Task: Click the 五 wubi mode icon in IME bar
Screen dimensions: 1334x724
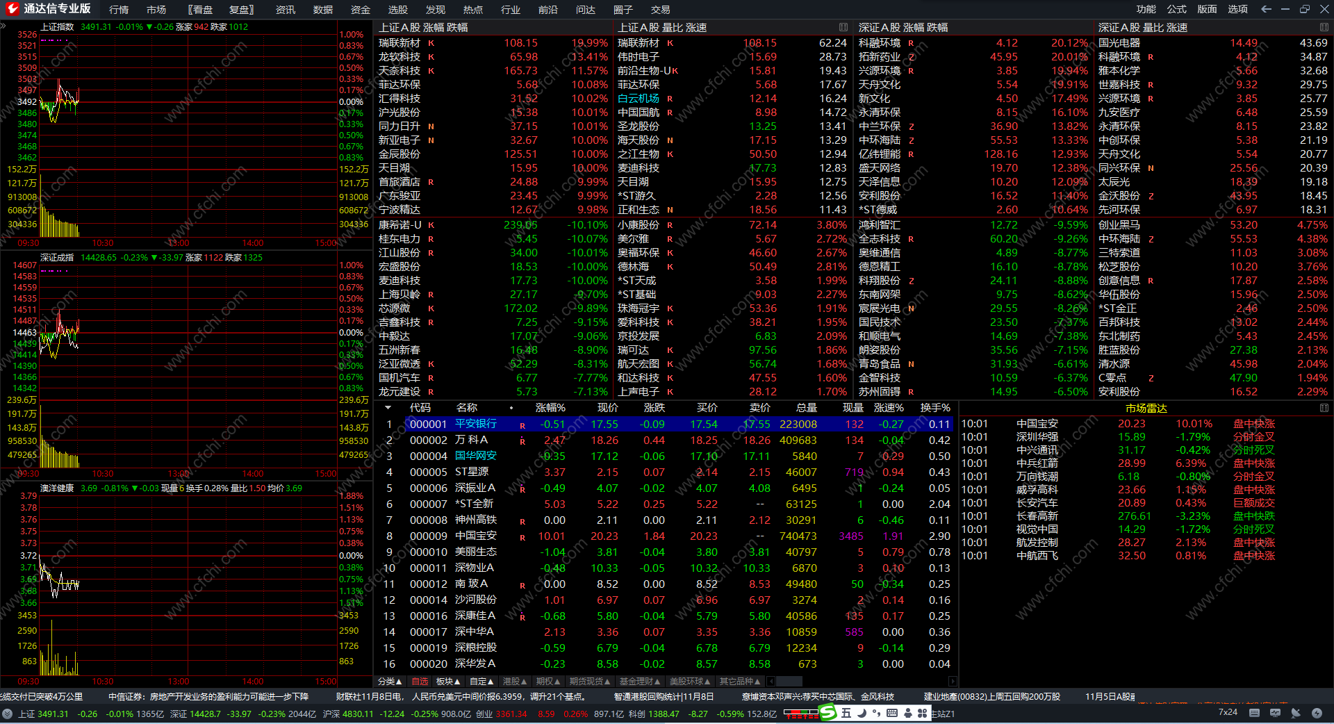Action: point(846,713)
